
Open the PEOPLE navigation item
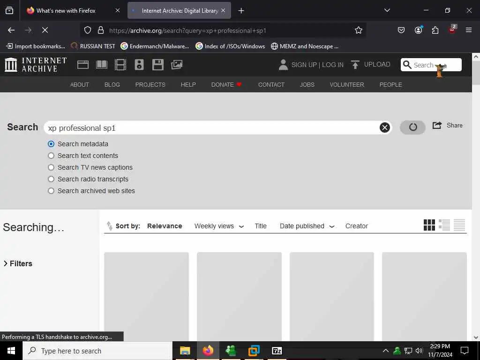[x=390, y=84]
